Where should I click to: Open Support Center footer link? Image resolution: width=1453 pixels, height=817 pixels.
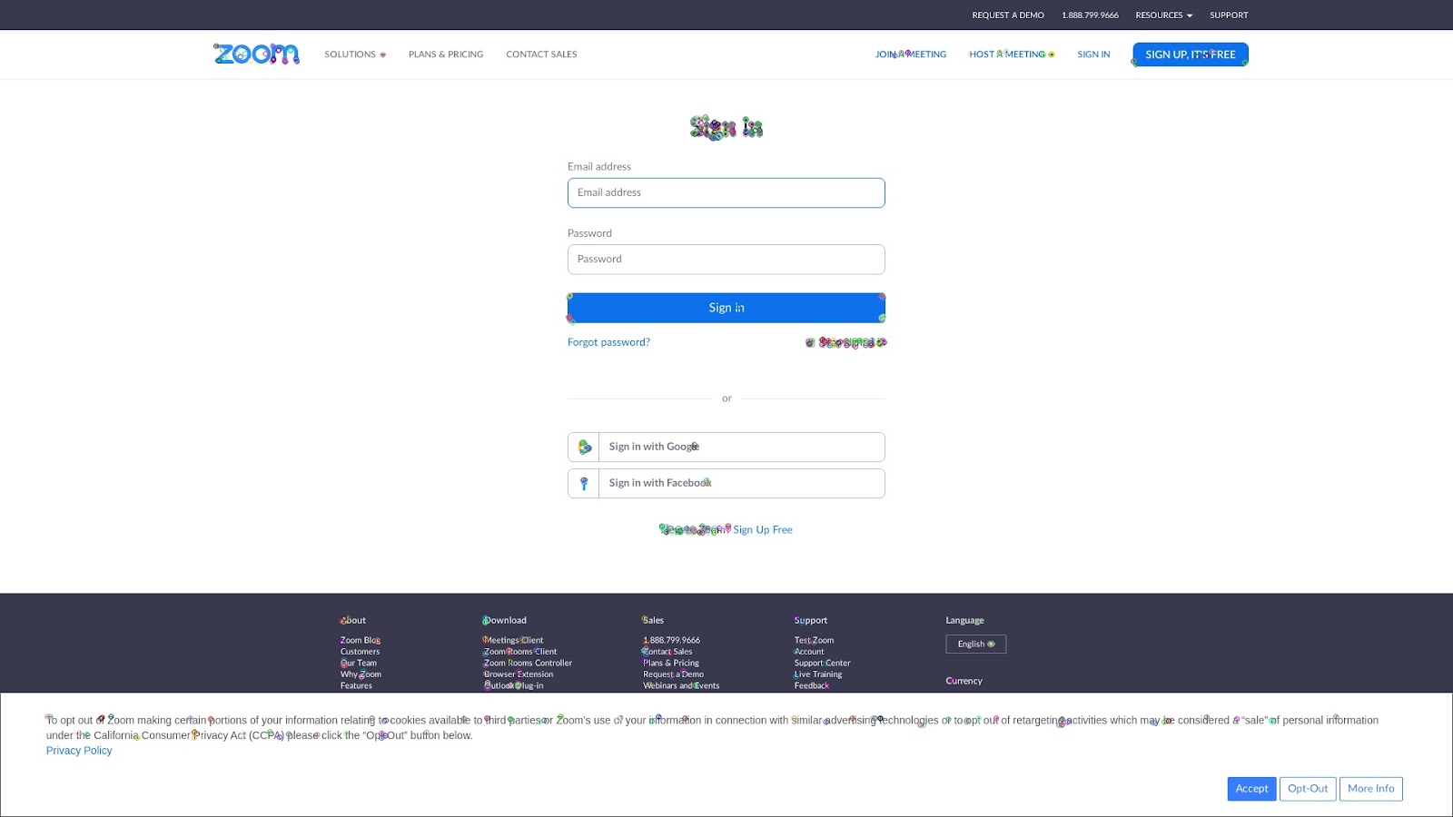[x=823, y=663]
